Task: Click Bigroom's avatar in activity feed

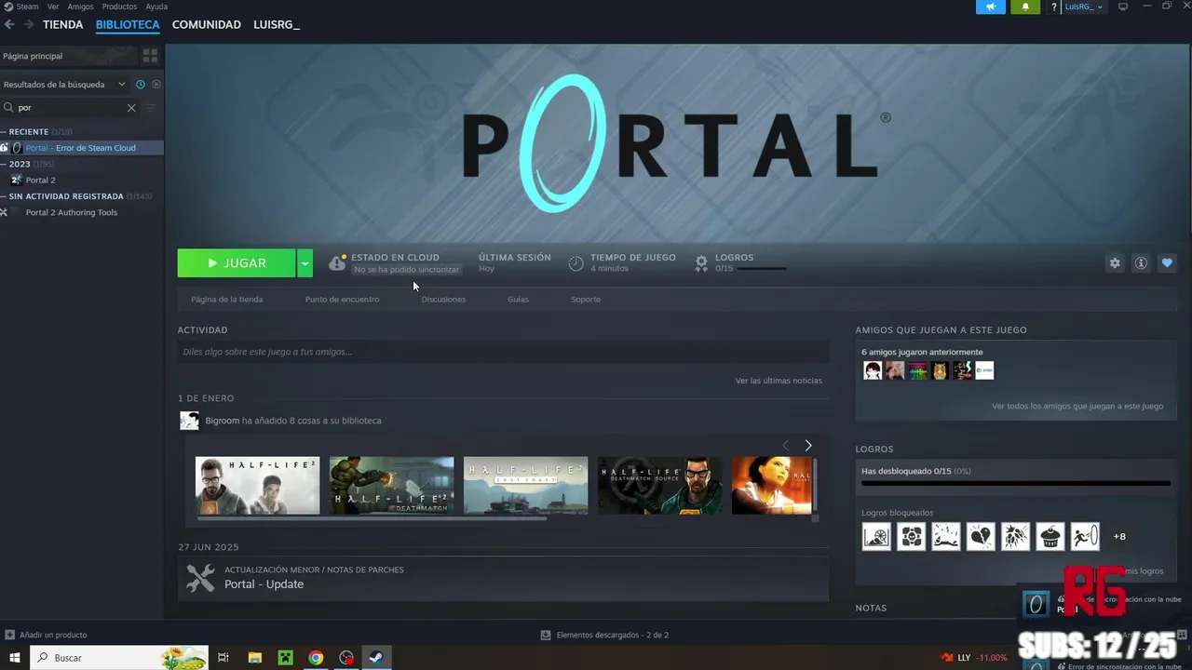Action: (189, 421)
